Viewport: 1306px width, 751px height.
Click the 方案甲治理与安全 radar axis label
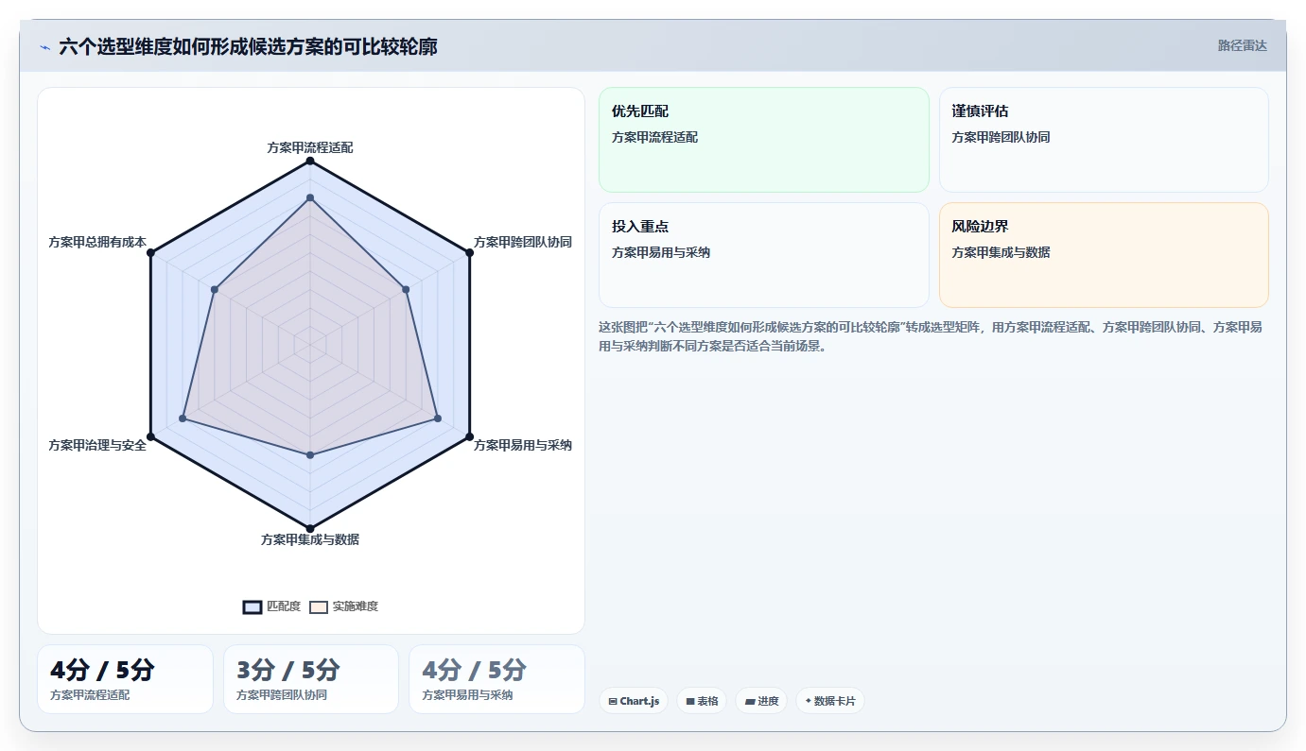97,445
